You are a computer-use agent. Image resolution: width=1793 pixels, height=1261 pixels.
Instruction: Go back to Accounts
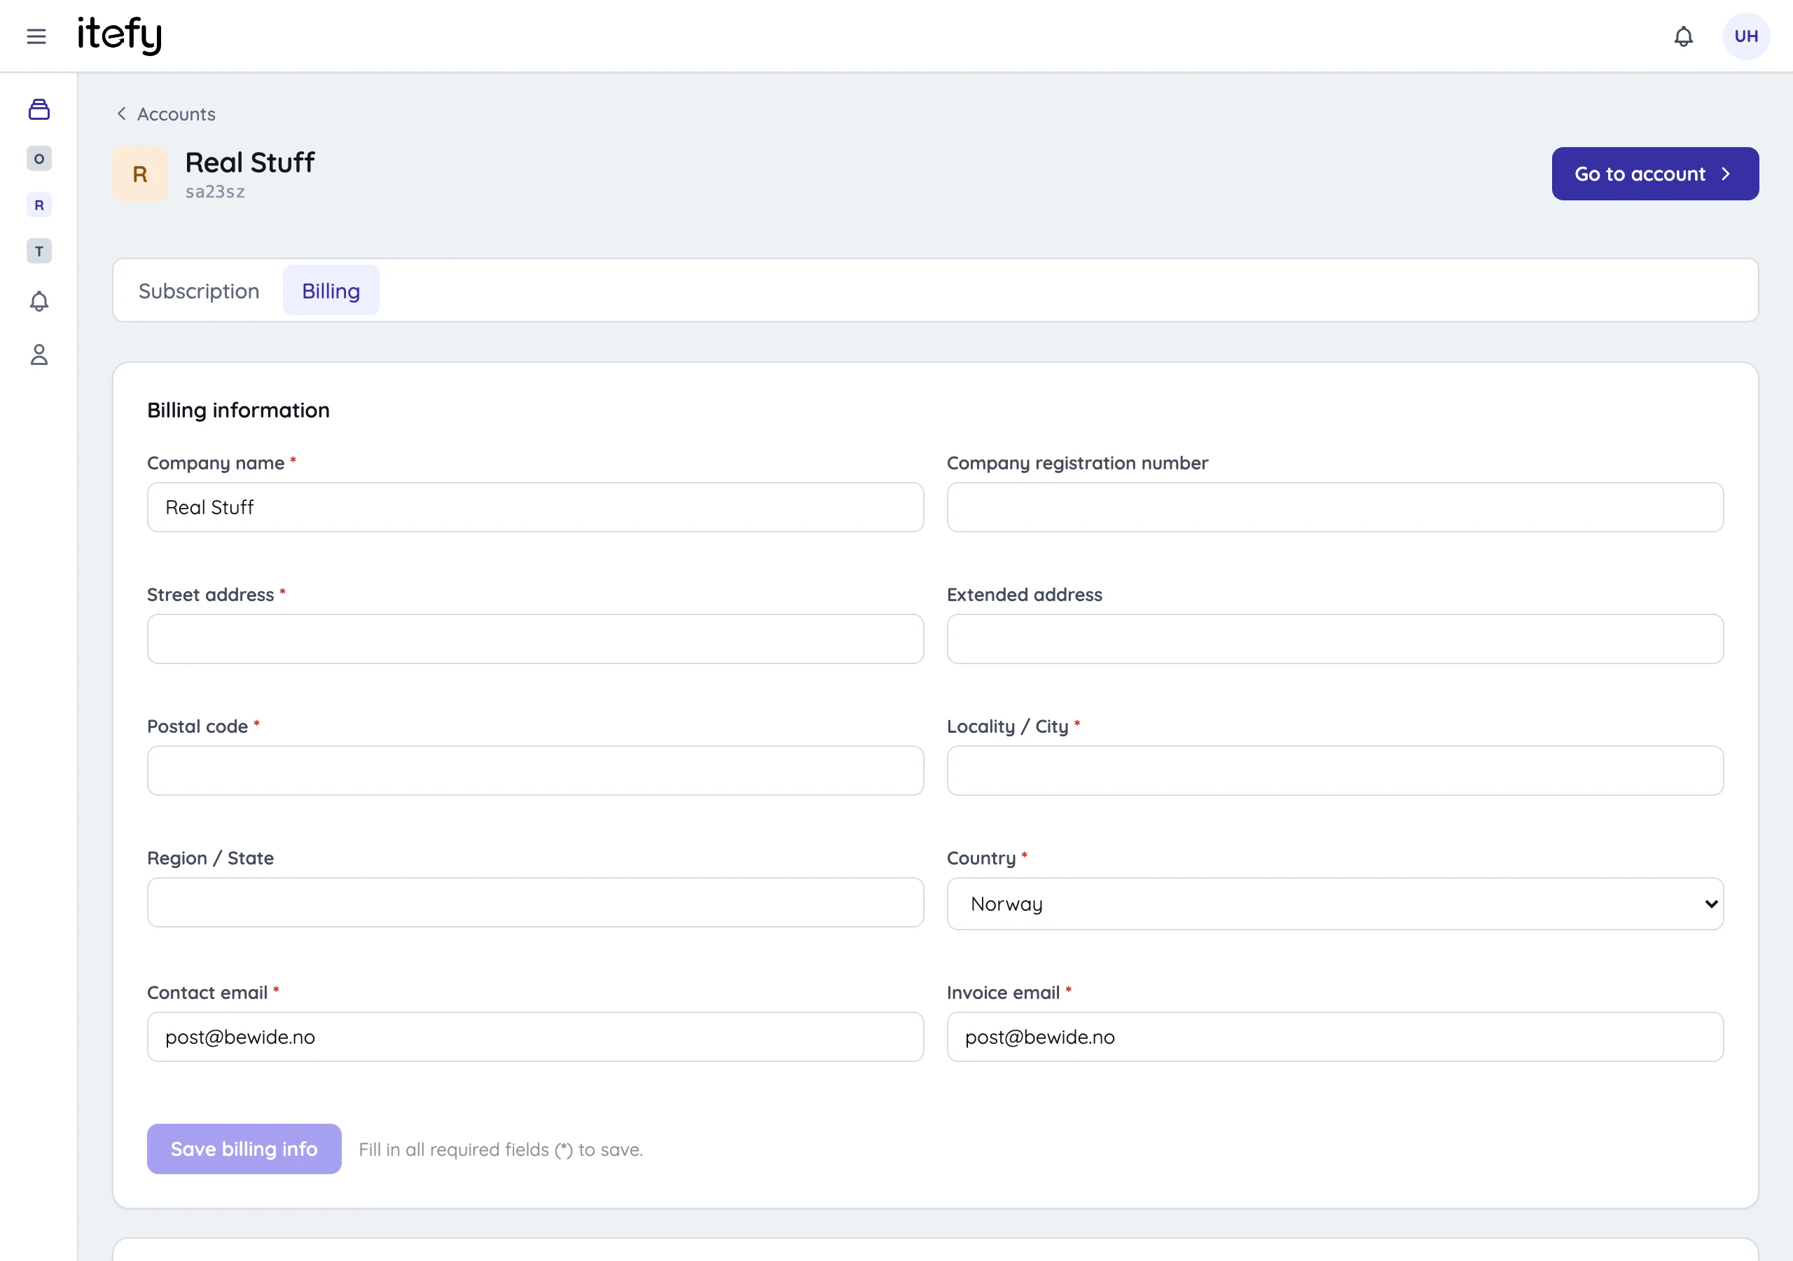click(x=165, y=114)
